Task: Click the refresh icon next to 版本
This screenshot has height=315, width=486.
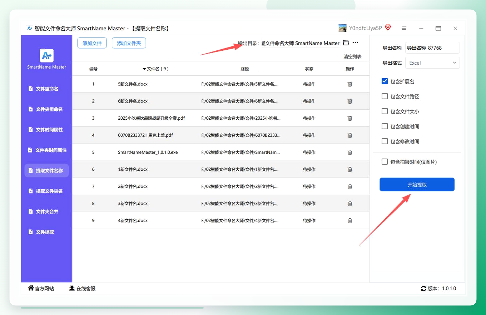Action: [x=424, y=289]
